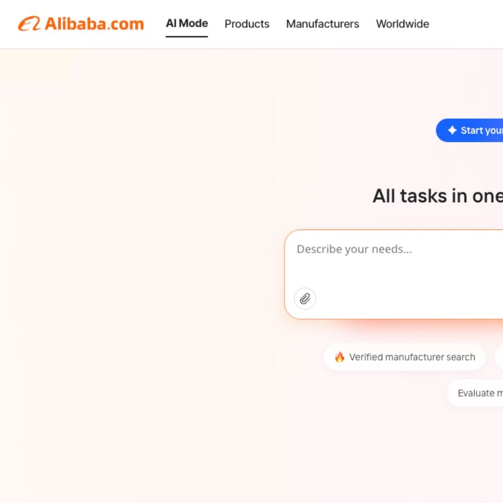Screen dimensions: 503x503
Task: Click the fire emoji on the suggestion chip
Action: click(340, 357)
